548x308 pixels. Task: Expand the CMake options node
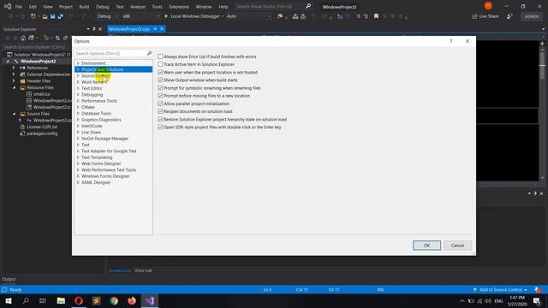coord(78,107)
